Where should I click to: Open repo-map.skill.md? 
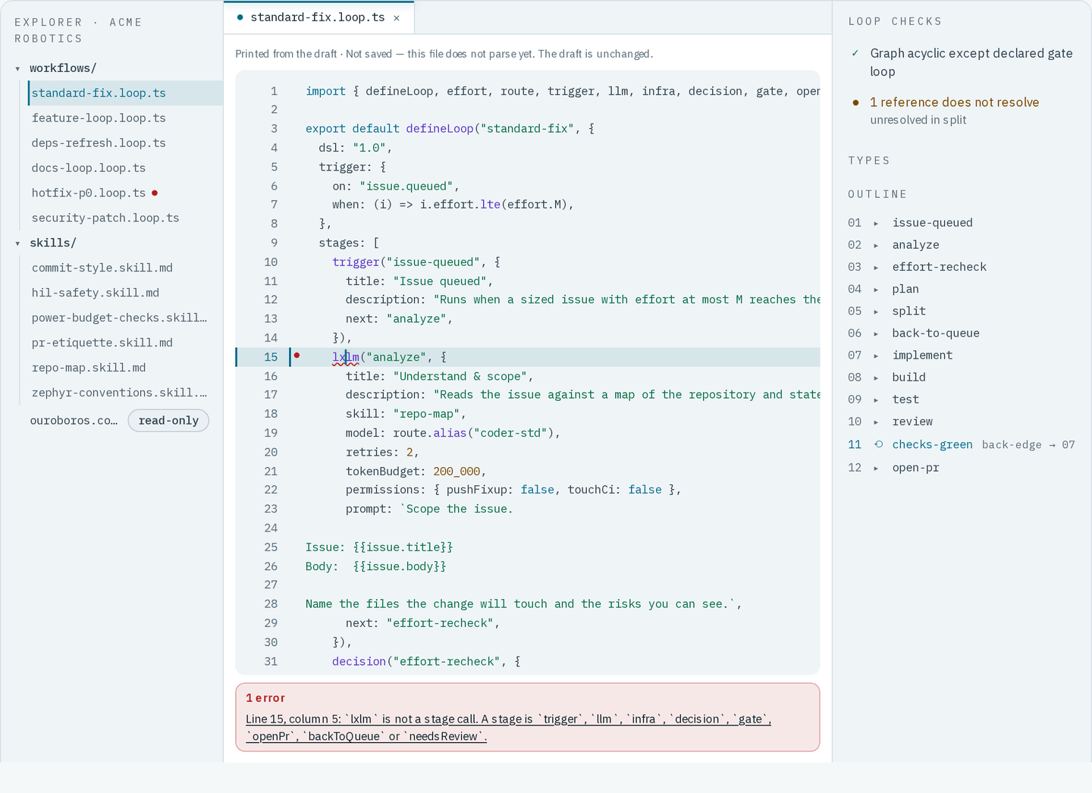click(125, 368)
